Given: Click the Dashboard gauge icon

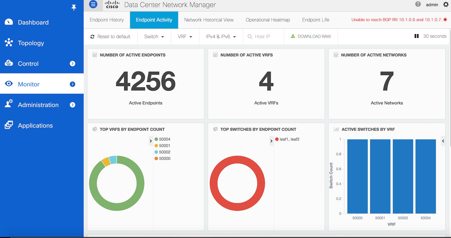Looking at the screenshot, I should tap(9, 22).
